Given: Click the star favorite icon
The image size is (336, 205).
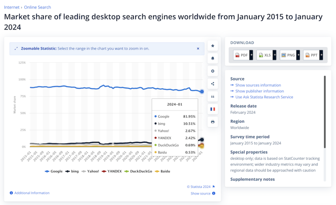Looking at the screenshot, I should [x=213, y=46].
